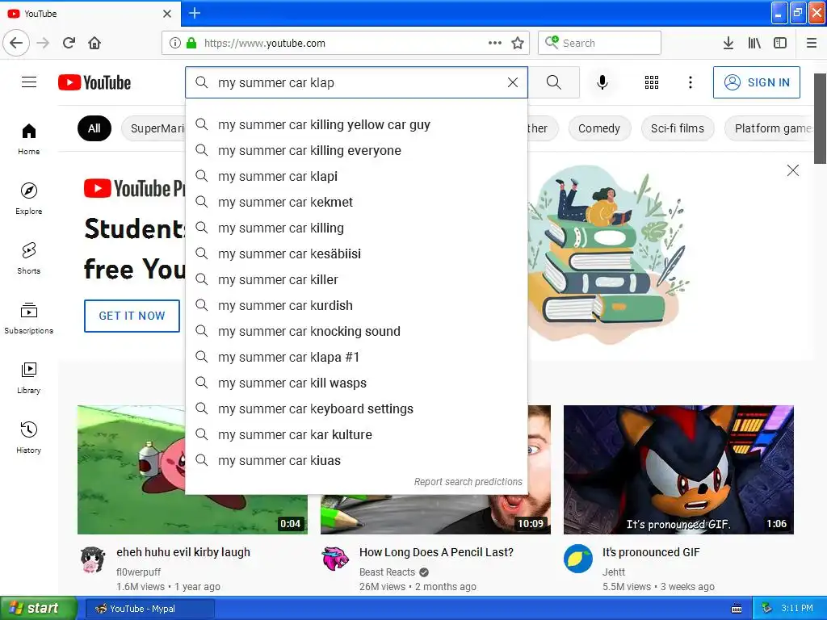Toggle the browser sidebar view
Viewport: 827px width, 620px height.
coord(780,43)
